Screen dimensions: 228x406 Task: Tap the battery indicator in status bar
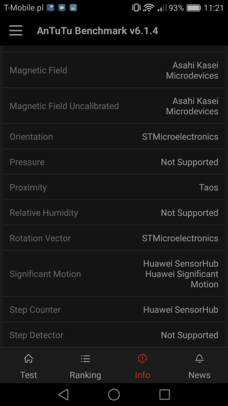coord(193,8)
